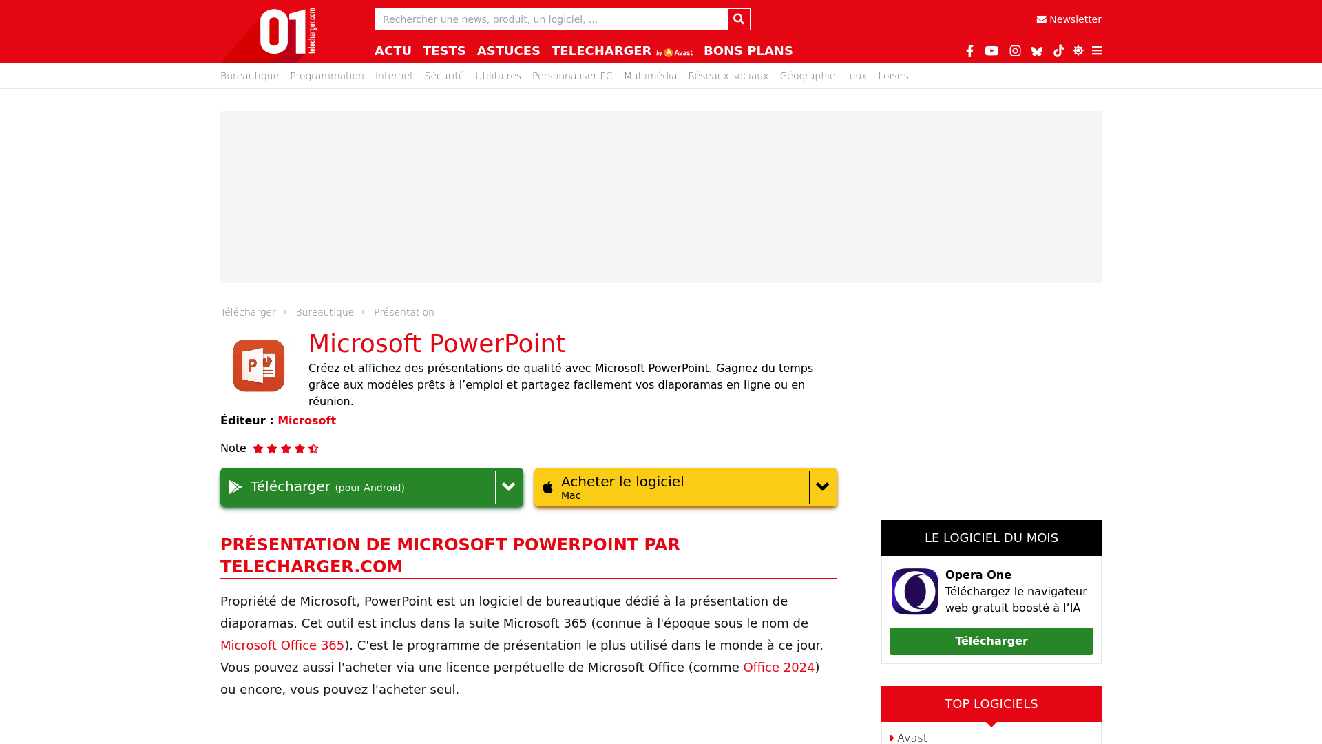Open the Facebook page icon
The height and width of the screenshot is (744, 1322).
point(969,51)
